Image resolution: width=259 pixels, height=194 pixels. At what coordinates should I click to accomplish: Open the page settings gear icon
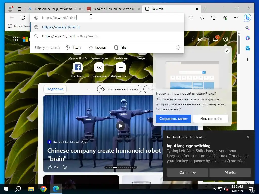[225, 39]
